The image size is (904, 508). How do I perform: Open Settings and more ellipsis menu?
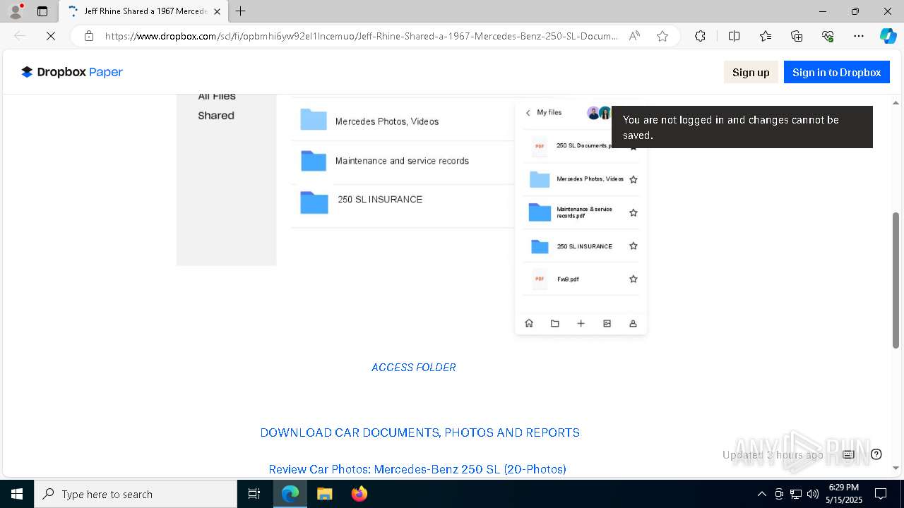[859, 36]
